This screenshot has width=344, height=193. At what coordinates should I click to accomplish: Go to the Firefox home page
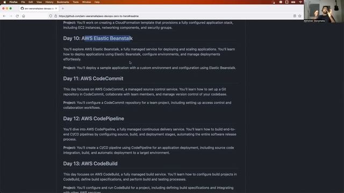click(24, 16)
